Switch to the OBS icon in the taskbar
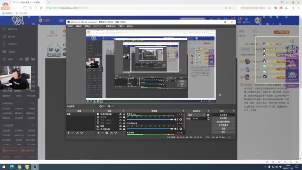This screenshot has height=170, width=302. point(35,167)
